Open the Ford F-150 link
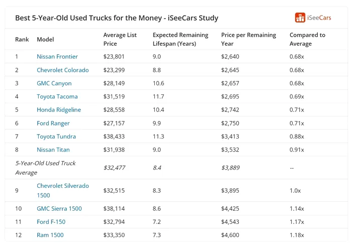352x247 pixels. pyautogui.click(x=51, y=222)
